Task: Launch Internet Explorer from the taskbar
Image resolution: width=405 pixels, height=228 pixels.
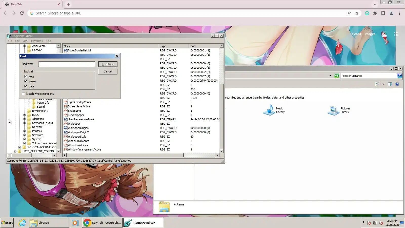Action: (x=22, y=223)
